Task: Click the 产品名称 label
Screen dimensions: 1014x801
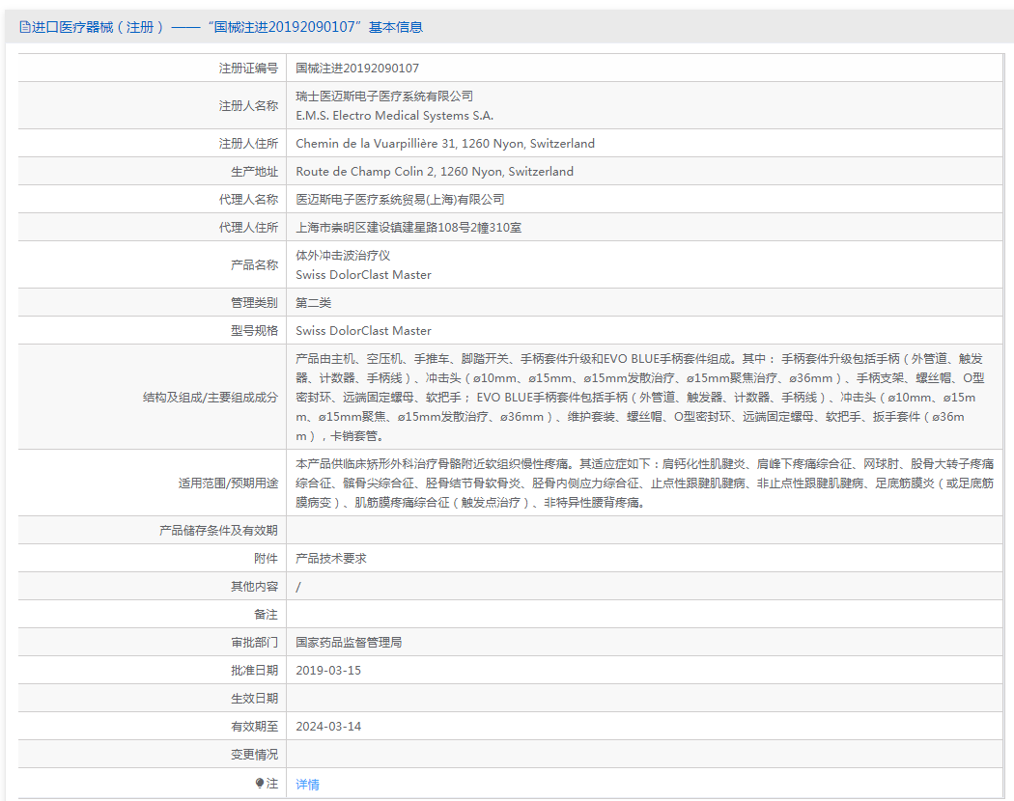Action: (x=254, y=265)
